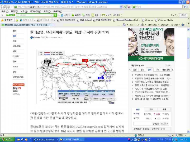The image size is (190, 142).
Task: Open the 안전(S) safety dropdown menu
Action: pyautogui.click(x=165, y=25)
